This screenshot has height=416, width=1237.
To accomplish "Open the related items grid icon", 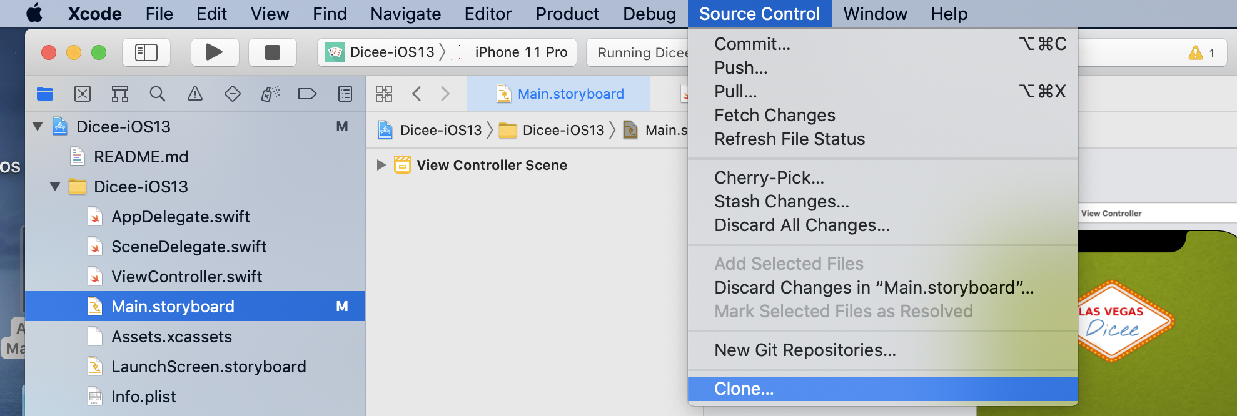I will coord(384,94).
